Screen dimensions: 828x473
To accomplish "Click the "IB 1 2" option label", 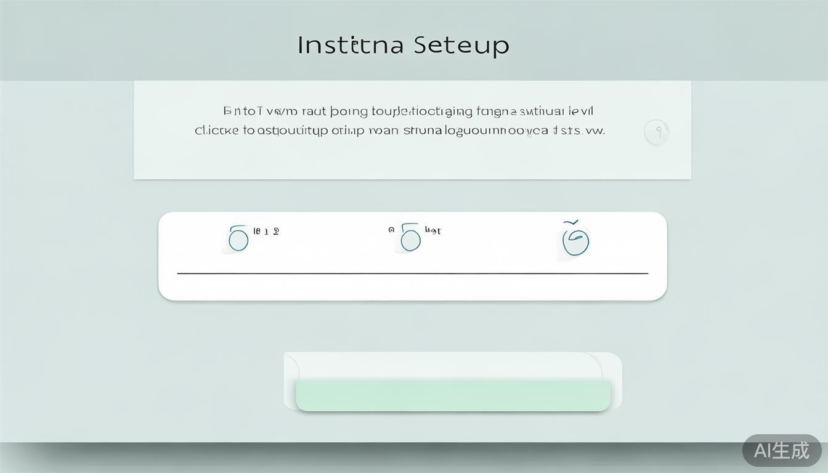I will click(267, 232).
